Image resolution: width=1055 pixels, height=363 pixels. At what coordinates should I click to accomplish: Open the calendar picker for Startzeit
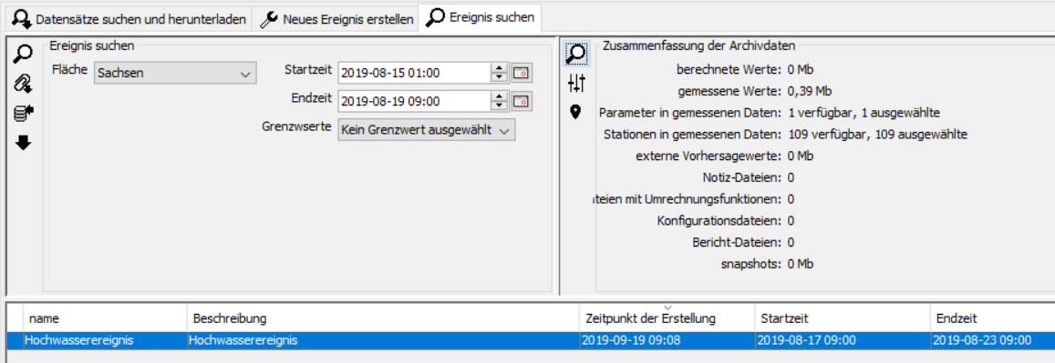[x=522, y=73]
